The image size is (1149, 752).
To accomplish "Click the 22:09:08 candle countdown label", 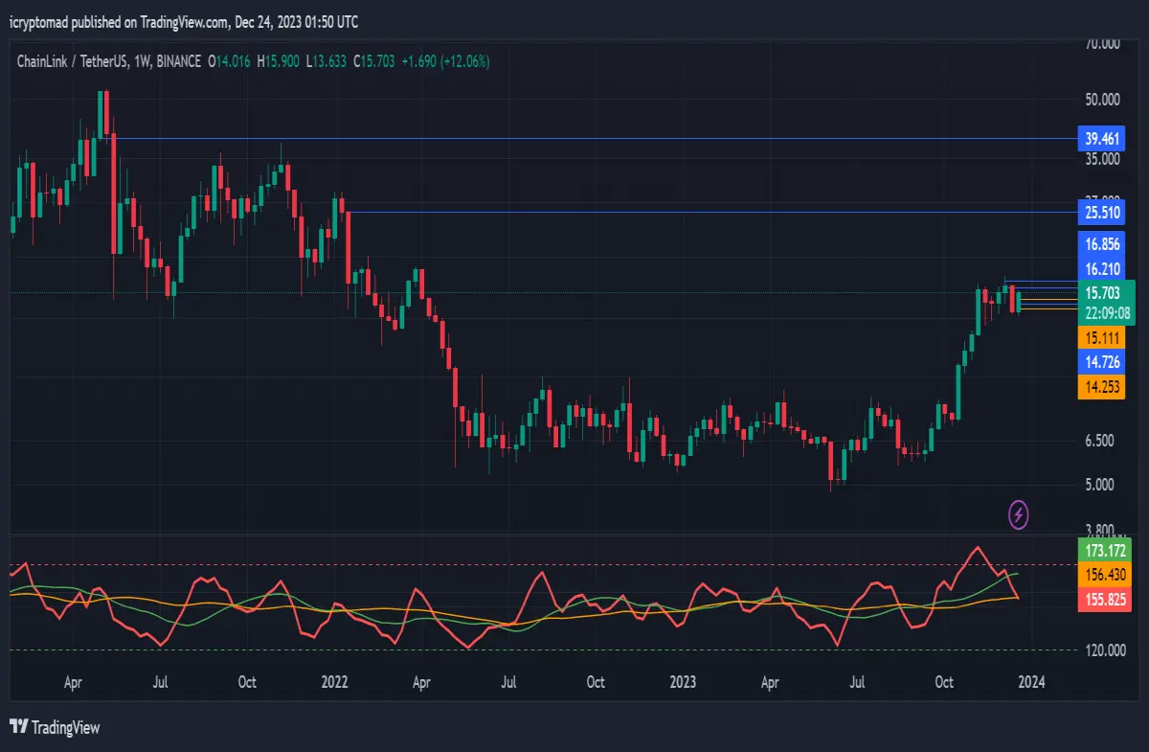I will pyautogui.click(x=1106, y=313).
